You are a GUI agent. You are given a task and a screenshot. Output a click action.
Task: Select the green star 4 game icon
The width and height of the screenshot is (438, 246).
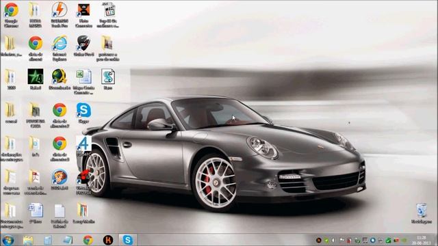click(36, 77)
